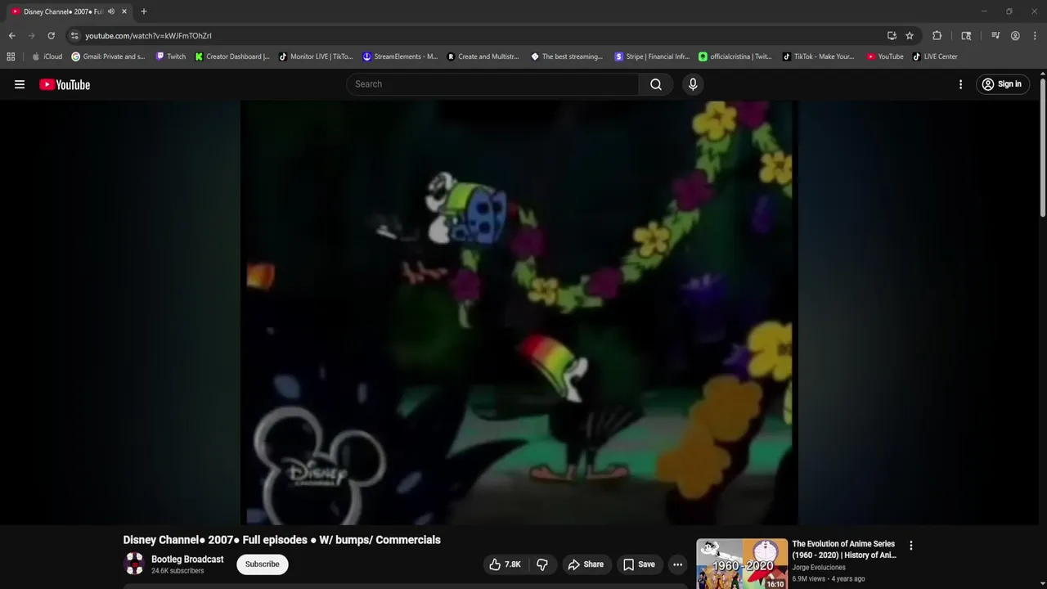Subscribe to Bootleg Broadcast
The height and width of the screenshot is (589, 1047).
(x=262, y=564)
